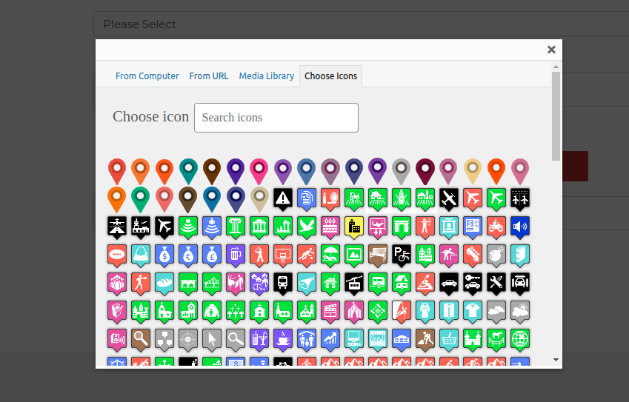Select the green tractor farm marker

pyautogui.click(x=354, y=199)
